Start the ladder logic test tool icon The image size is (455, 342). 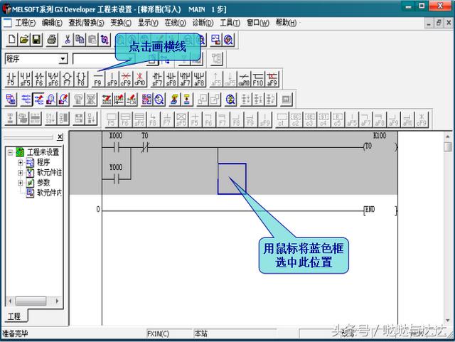pos(286,100)
